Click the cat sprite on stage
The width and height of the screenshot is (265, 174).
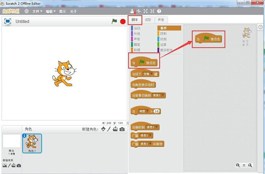[x=64, y=73]
